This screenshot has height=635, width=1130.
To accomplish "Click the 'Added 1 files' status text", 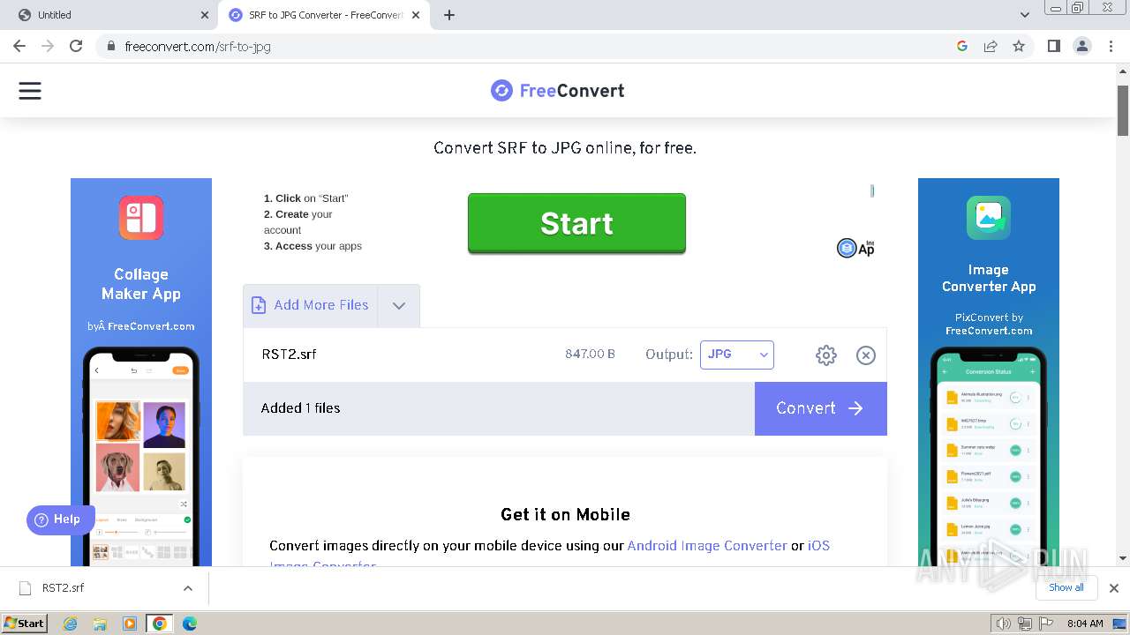I will [x=300, y=408].
